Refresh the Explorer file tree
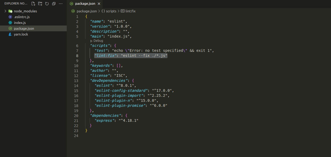The width and height of the screenshot is (331, 157). pyautogui.click(x=47, y=4)
